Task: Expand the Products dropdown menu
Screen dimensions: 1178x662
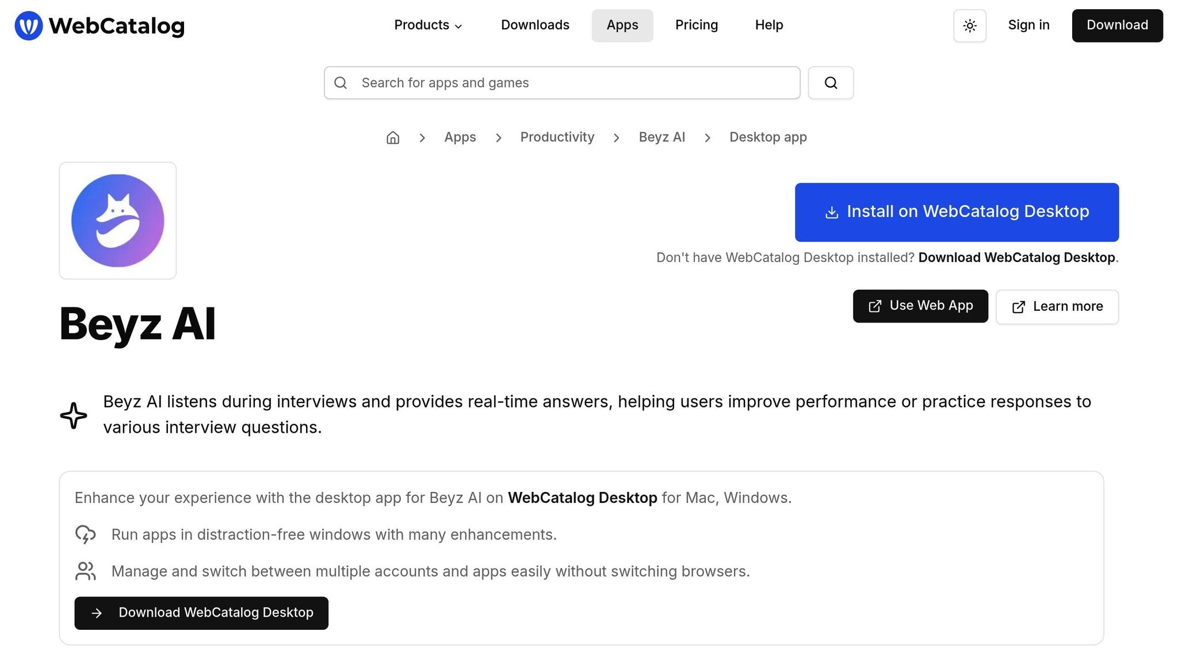Action: pyautogui.click(x=428, y=25)
